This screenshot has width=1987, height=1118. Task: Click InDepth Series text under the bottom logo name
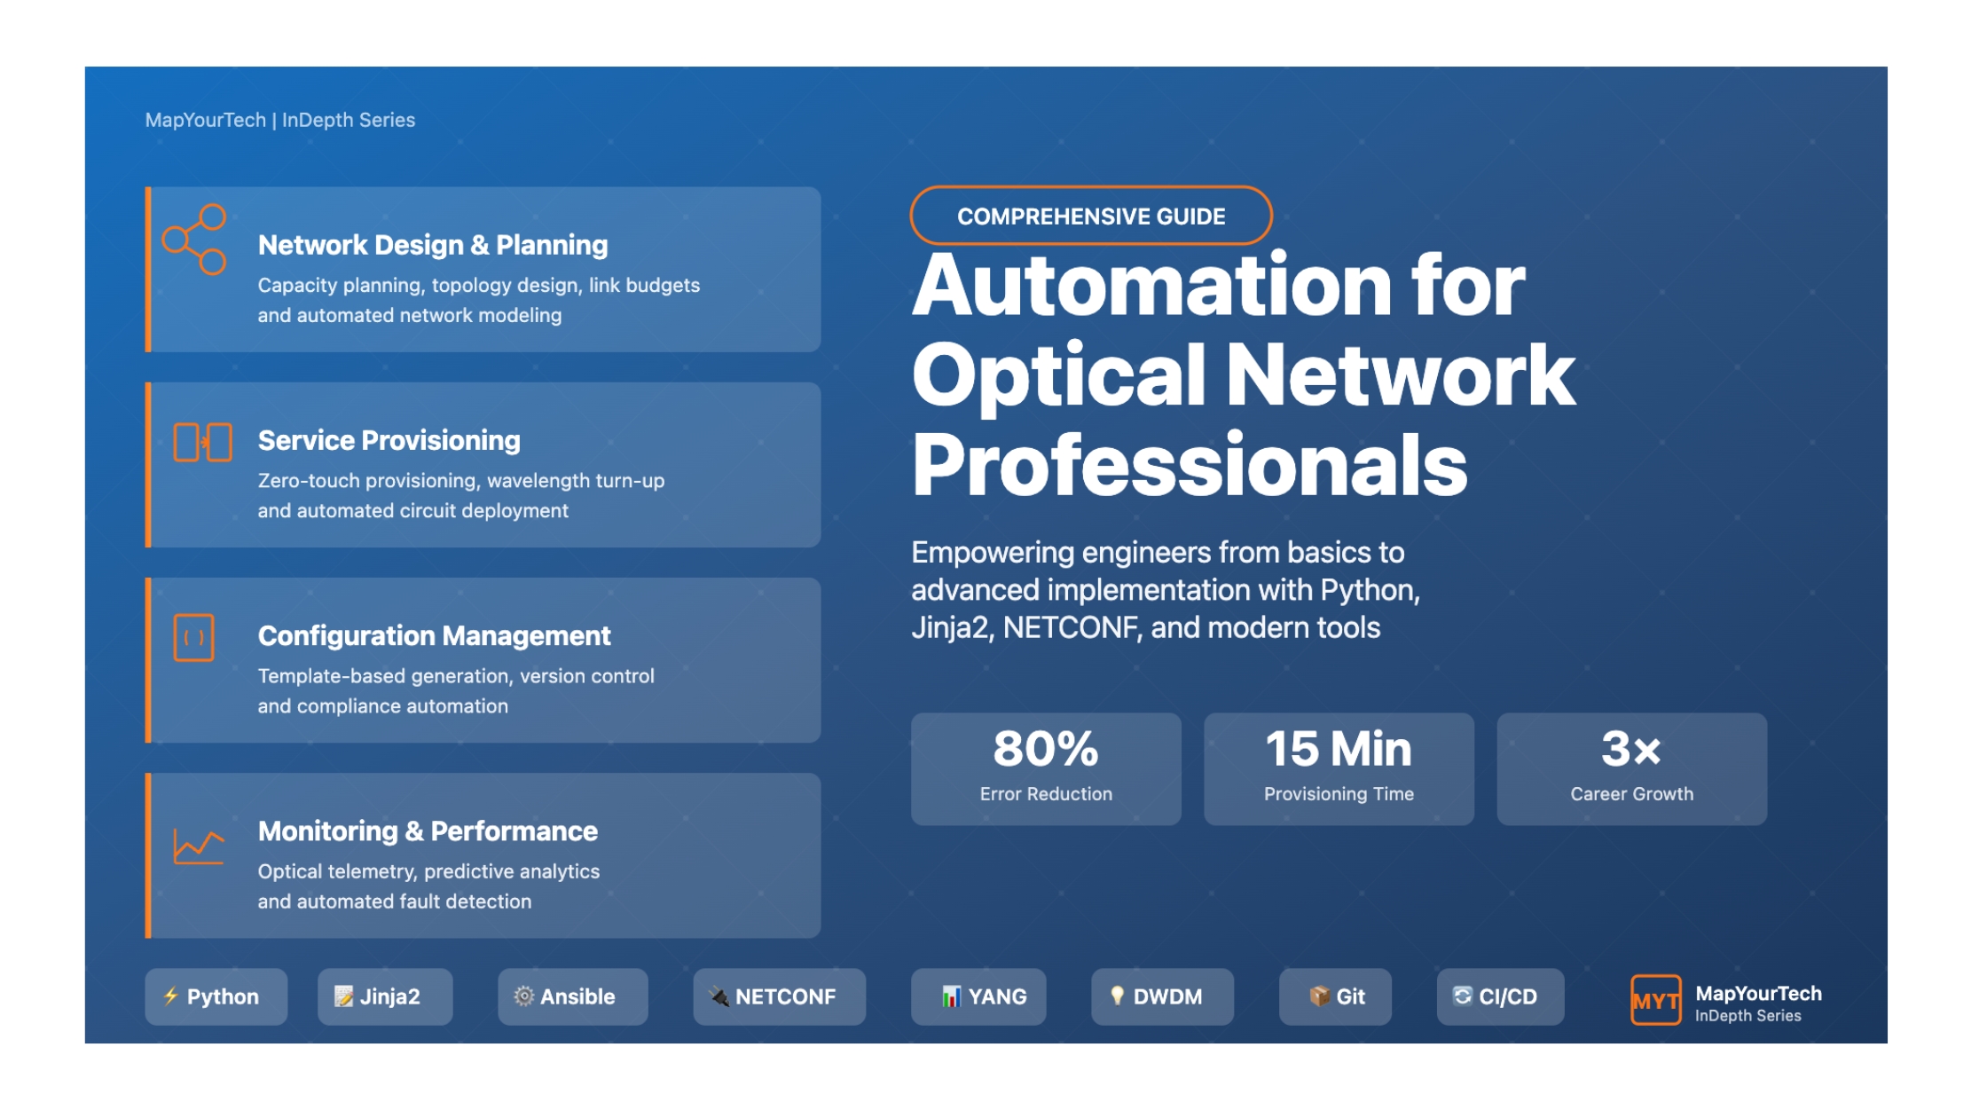pyautogui.click(x=1747, y=1016)
